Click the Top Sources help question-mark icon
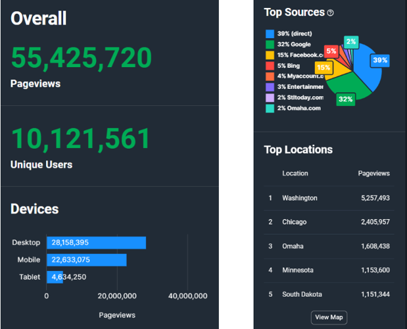 (x=331, y=13)
